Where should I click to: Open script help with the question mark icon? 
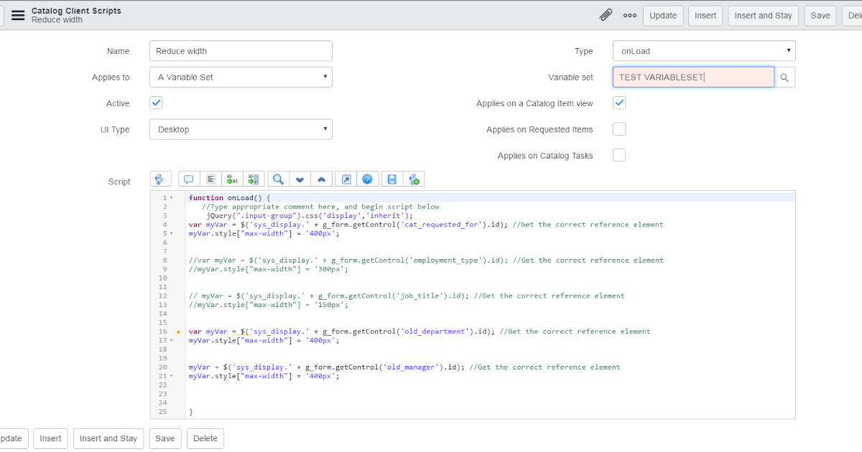pyautogui.click(x=368, y=179)
